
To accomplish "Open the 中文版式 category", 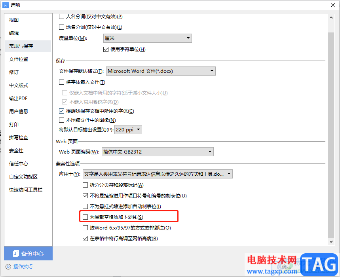I will (x=19, y=85).
